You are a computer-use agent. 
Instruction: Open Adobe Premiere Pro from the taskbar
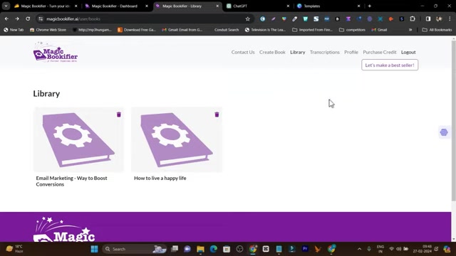coord(305,249)
